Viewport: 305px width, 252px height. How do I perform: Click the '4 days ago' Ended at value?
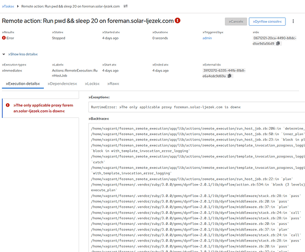coord(160,71)
